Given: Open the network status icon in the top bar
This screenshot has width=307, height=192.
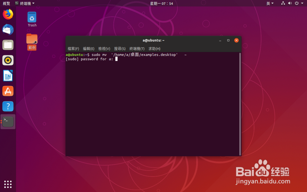Looking at the screenshot, I should (x=283, y=3).
